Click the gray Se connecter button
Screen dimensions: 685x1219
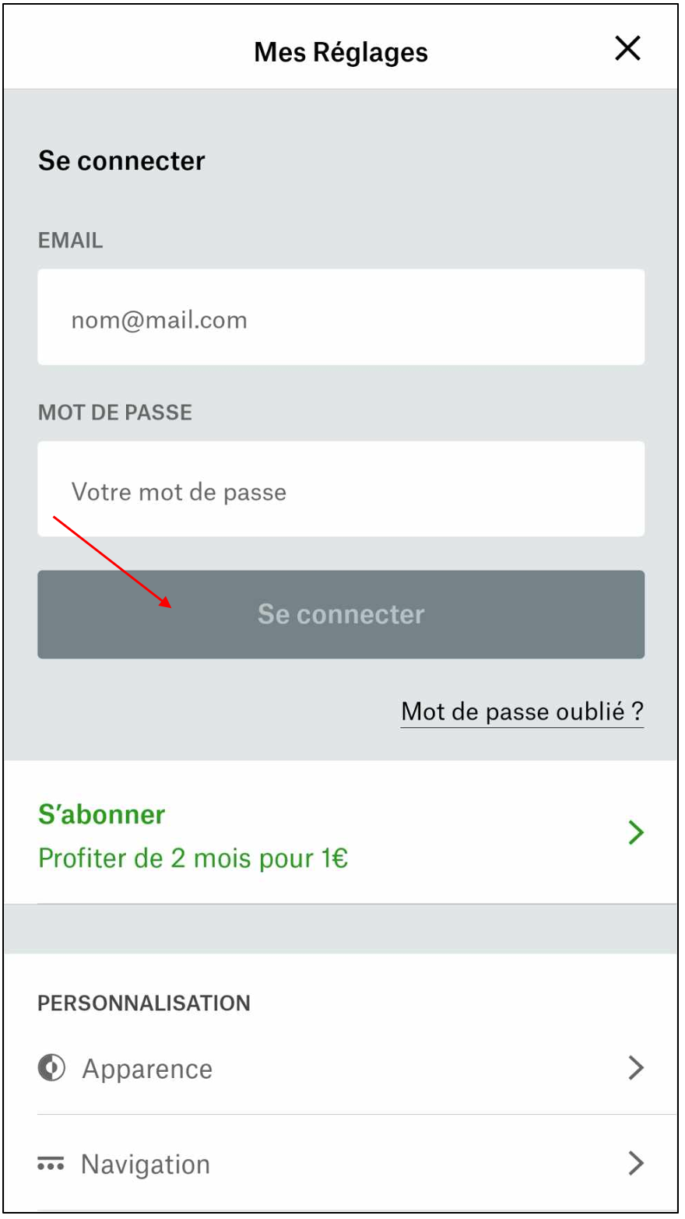tap(341, 614)
